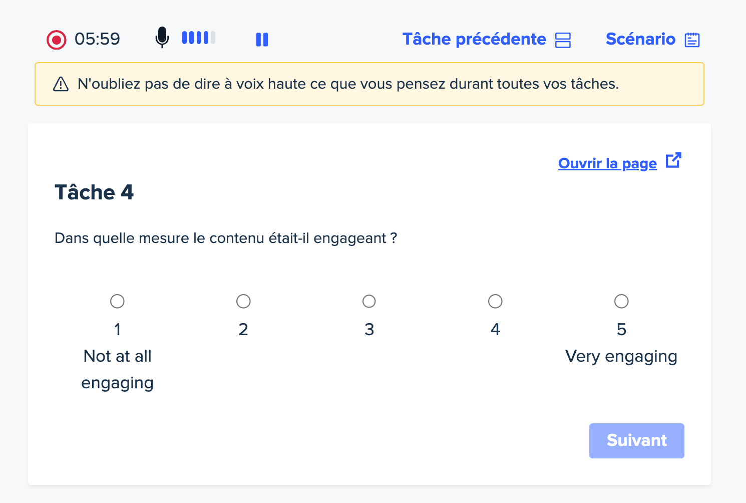Image resolution: width=746 pixels, height=503 pixels.
Task: Choose the rating 3 radio option
Action: pyautogui.click(x=369, y=301)
